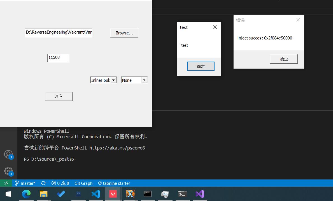
Task: Open the Manage gear in activity bar
Action: coord(8,171)
